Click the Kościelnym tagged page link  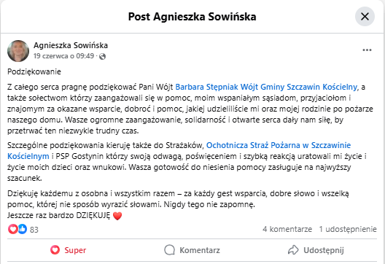[x=28, y=156]
